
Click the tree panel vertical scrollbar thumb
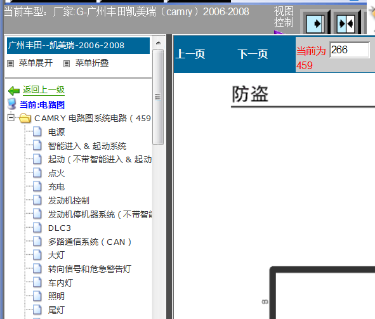coord(158,97)
